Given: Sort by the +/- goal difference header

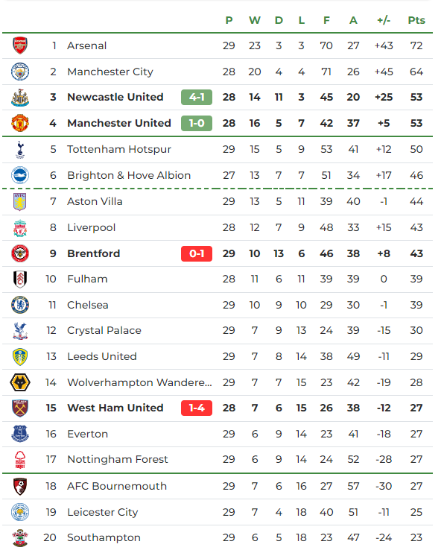Looking at the screenshot, I should tap(384, 20).
